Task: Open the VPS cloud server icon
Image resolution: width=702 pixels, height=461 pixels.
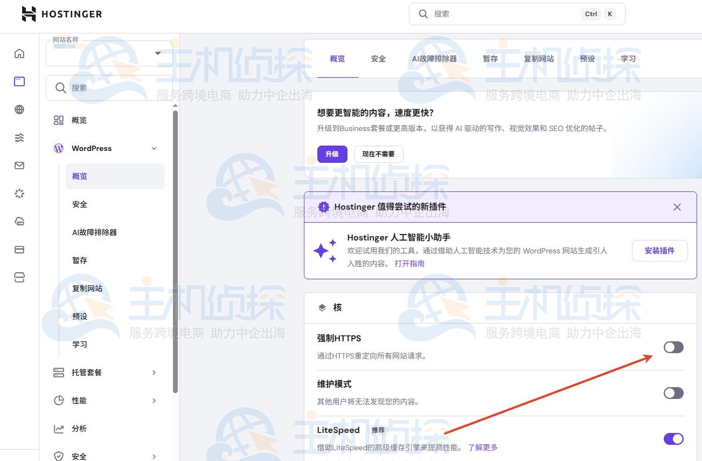Action: click(x=19, y=222)
